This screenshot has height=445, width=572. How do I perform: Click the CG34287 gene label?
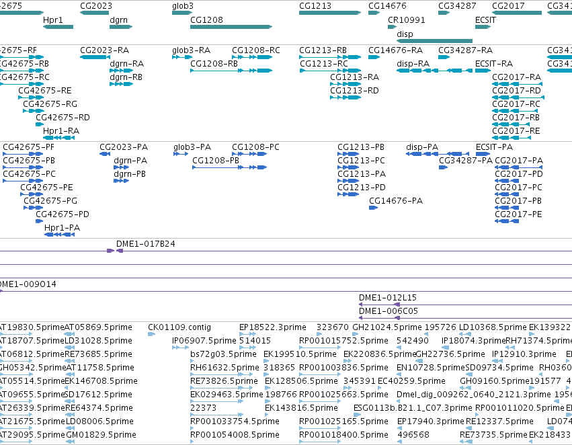[457, 6]
